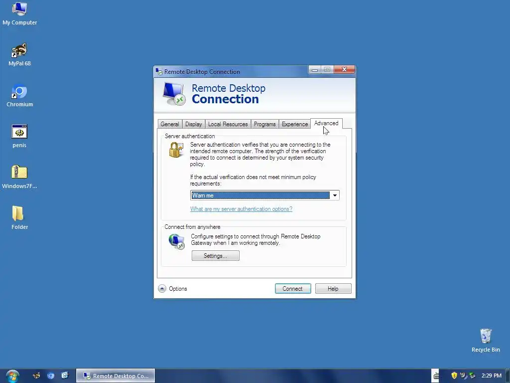
Task: Click the 2:29 PM system clock
Action: pyautogui.click(x=492, y=376)
